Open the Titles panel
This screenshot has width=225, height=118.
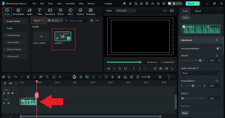(39, 12)
